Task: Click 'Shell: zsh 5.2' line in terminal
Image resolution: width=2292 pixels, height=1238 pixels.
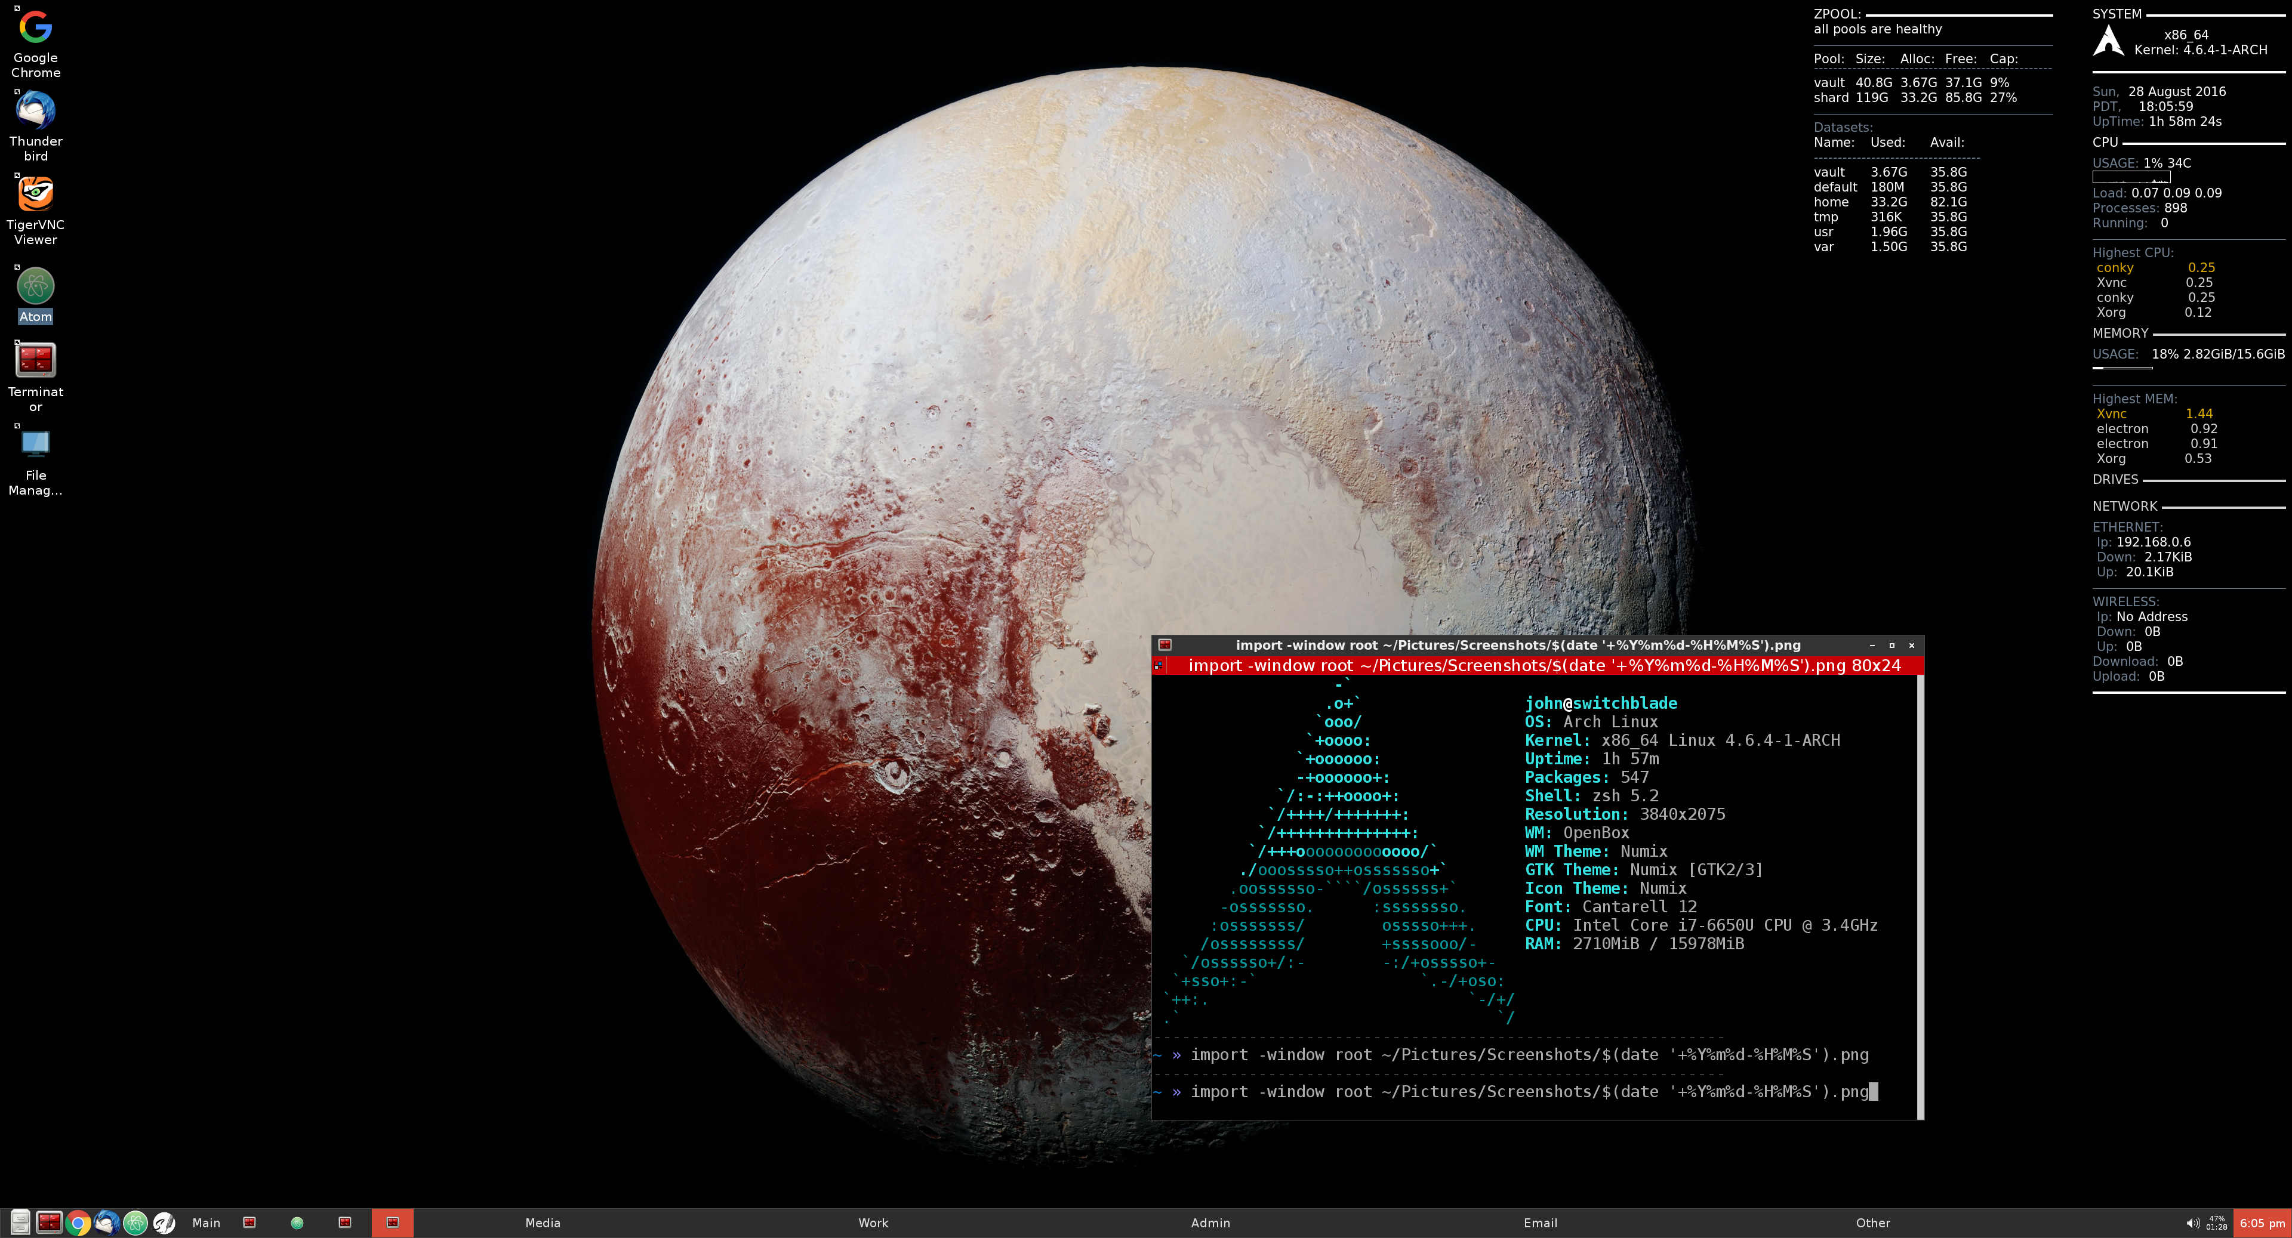Action: 1591,795
